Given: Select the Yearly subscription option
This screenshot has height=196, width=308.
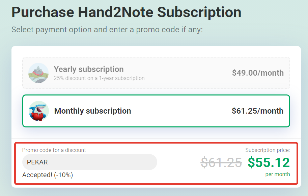Looking at the screenshot, I should pyautogui.click(x=156, y=73).
